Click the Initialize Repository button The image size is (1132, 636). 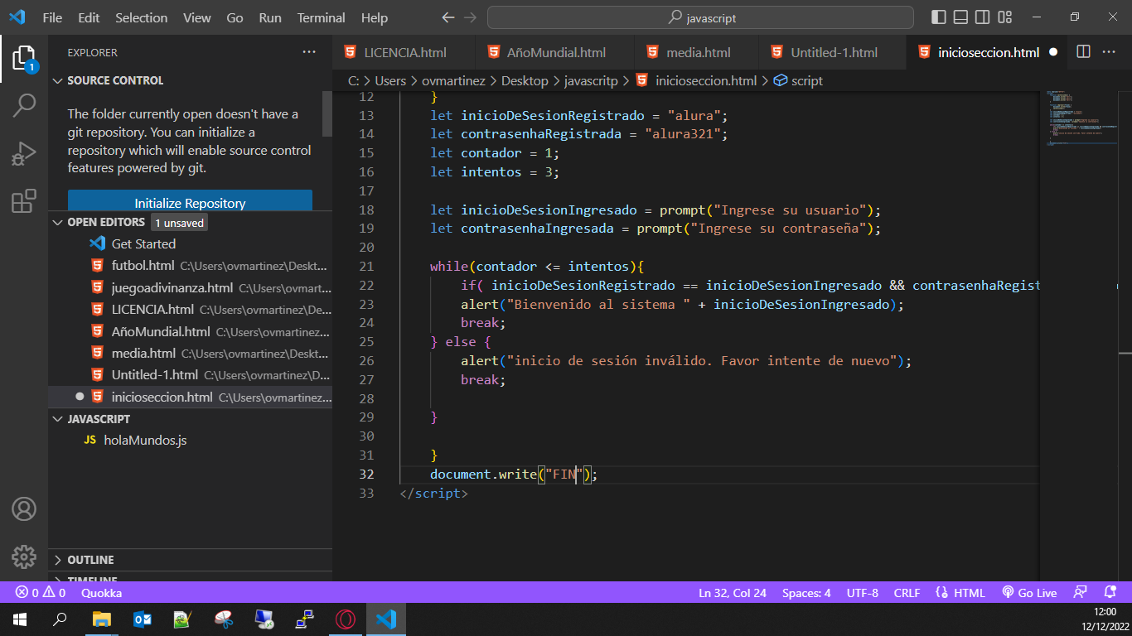(x=190, y=203)
